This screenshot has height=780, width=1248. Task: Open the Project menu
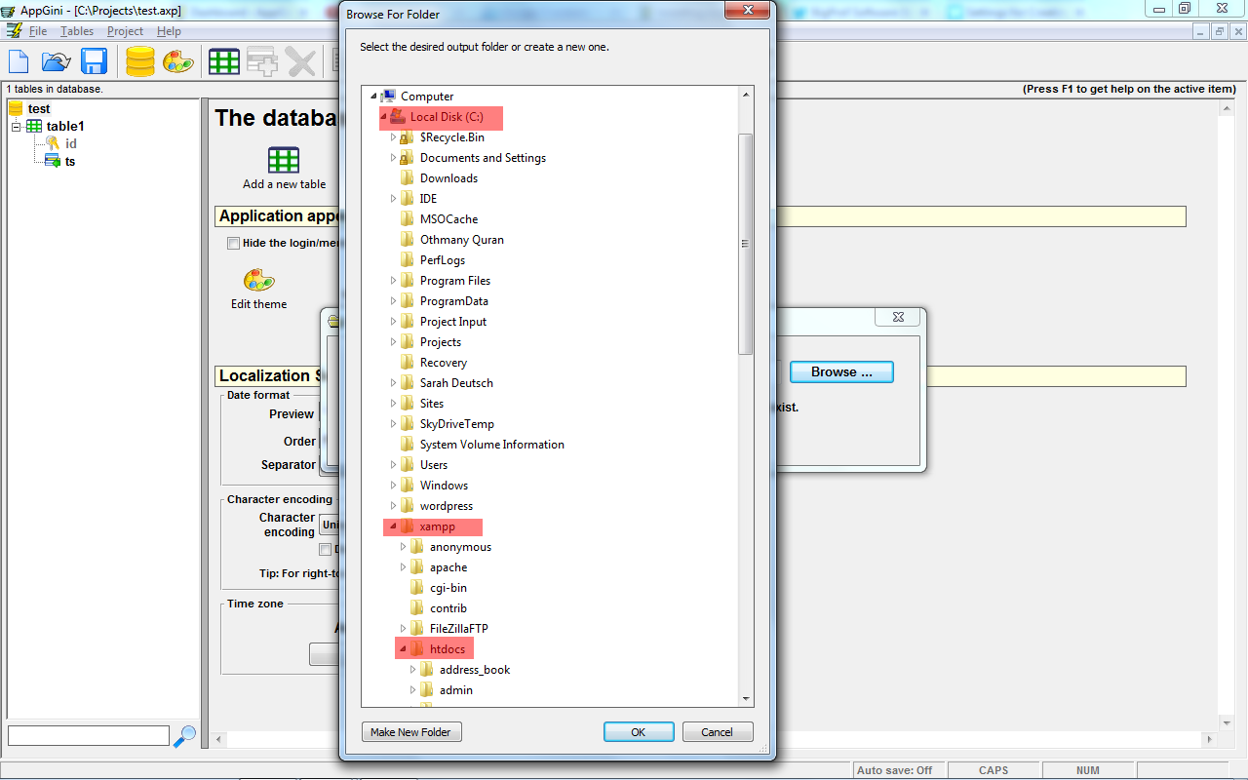click(x=125, y=31)
